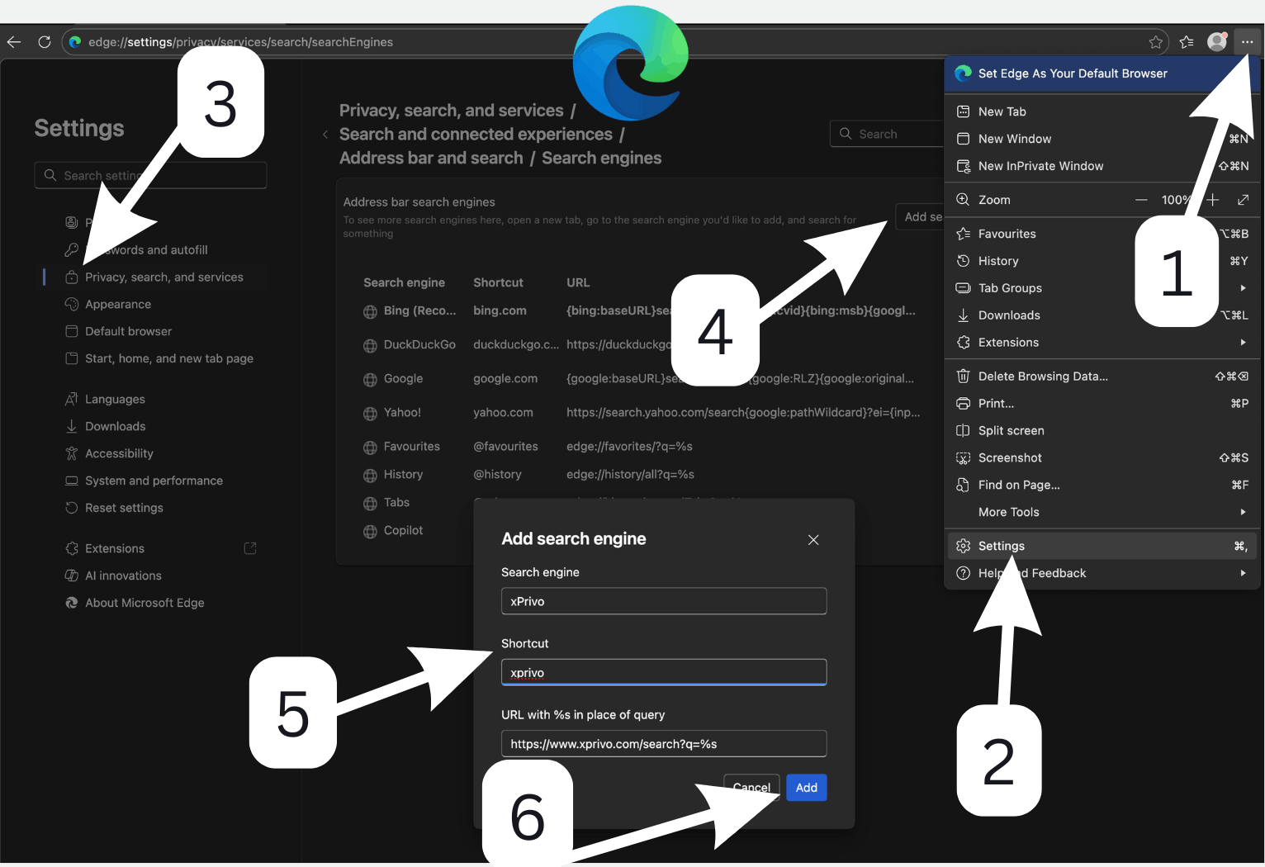The image size is (1265, 867).
Task: Open Accessibility settings
Action: point(119,454)
